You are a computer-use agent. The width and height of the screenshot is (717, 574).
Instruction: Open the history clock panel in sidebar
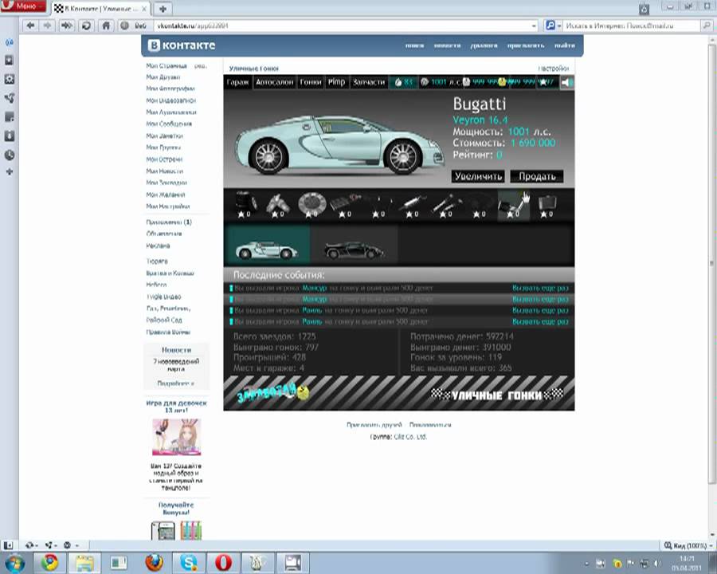tap(9, 155)
